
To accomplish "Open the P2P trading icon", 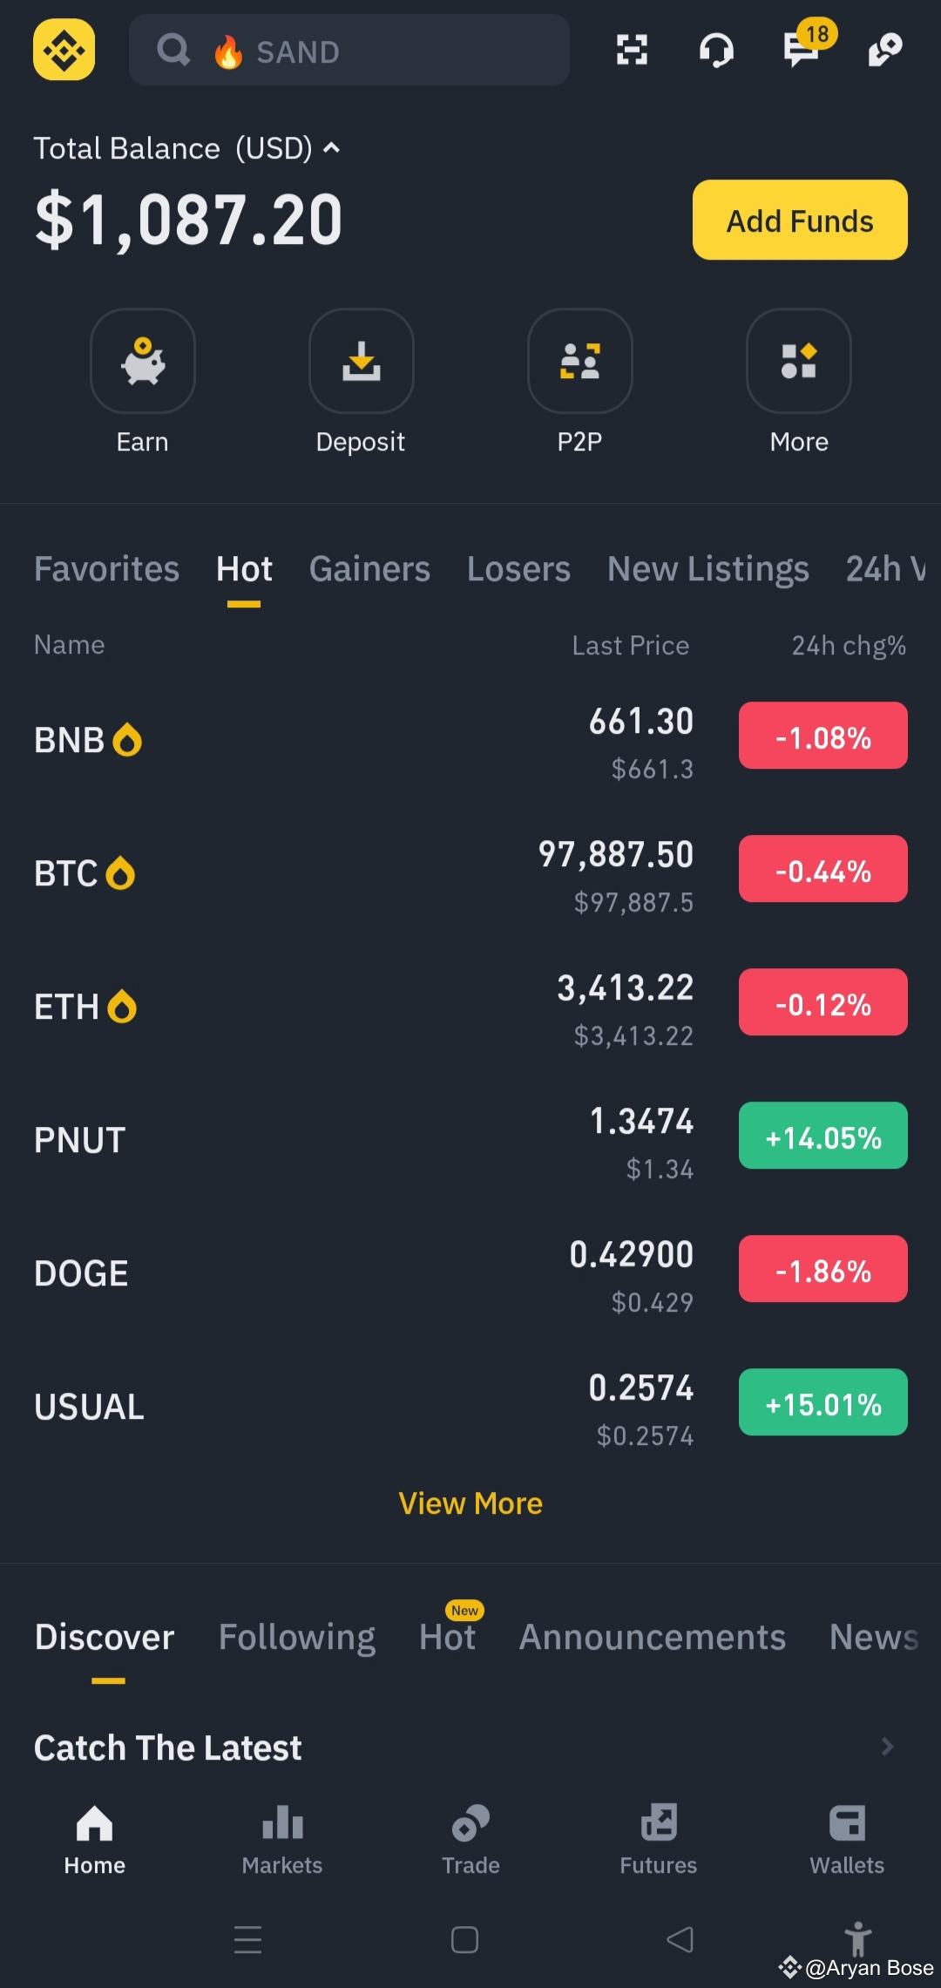I will click(x=580, y=361).
